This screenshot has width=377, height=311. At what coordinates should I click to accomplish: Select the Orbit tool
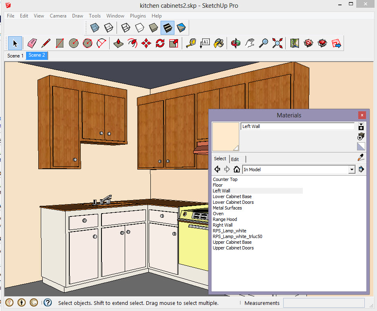coord(236,43)
